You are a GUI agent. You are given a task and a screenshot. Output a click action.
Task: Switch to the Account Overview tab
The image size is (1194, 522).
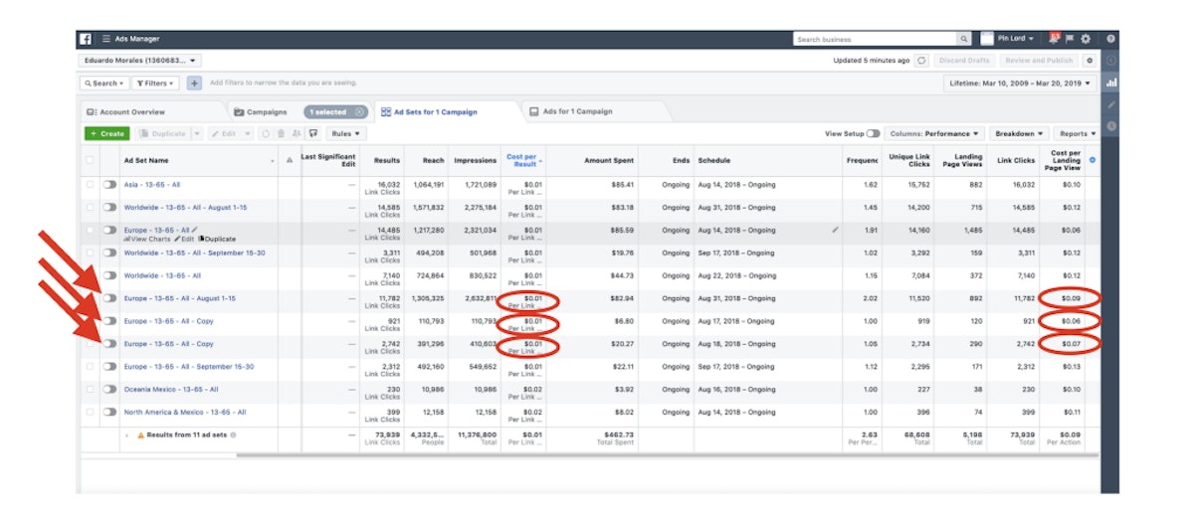(126, 112)
